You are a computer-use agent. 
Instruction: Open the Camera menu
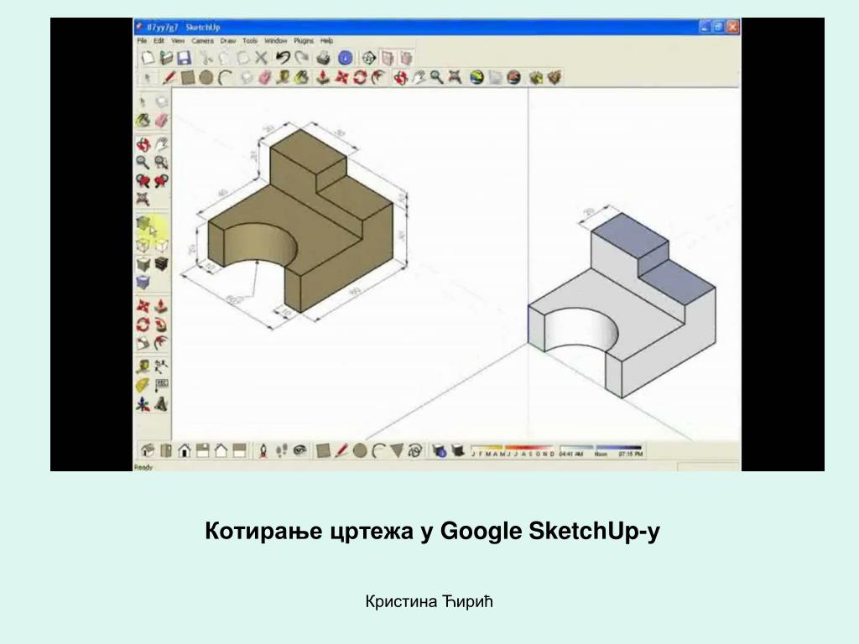pyautogui.click(x=202, y=41)
